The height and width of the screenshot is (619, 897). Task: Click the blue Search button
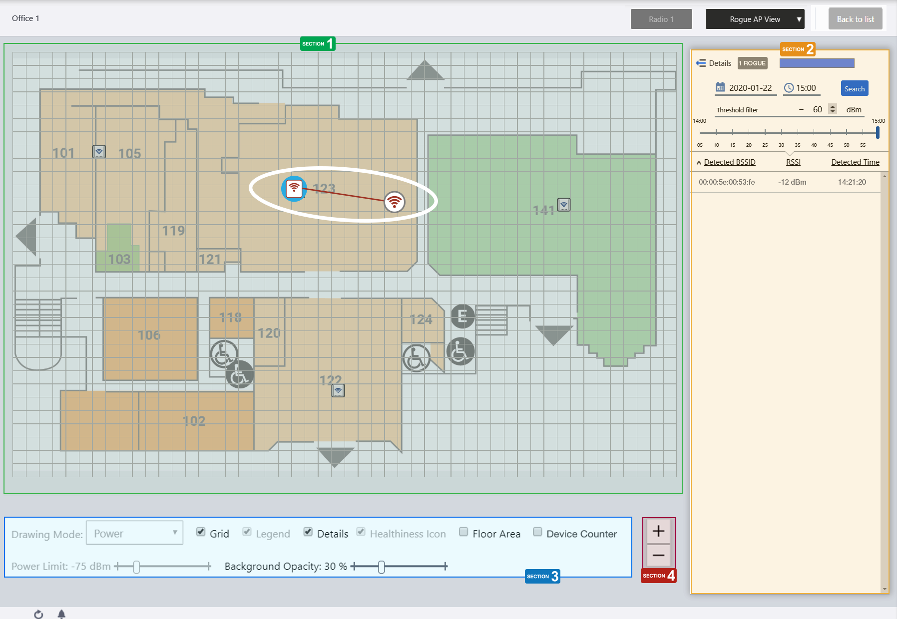854,88
